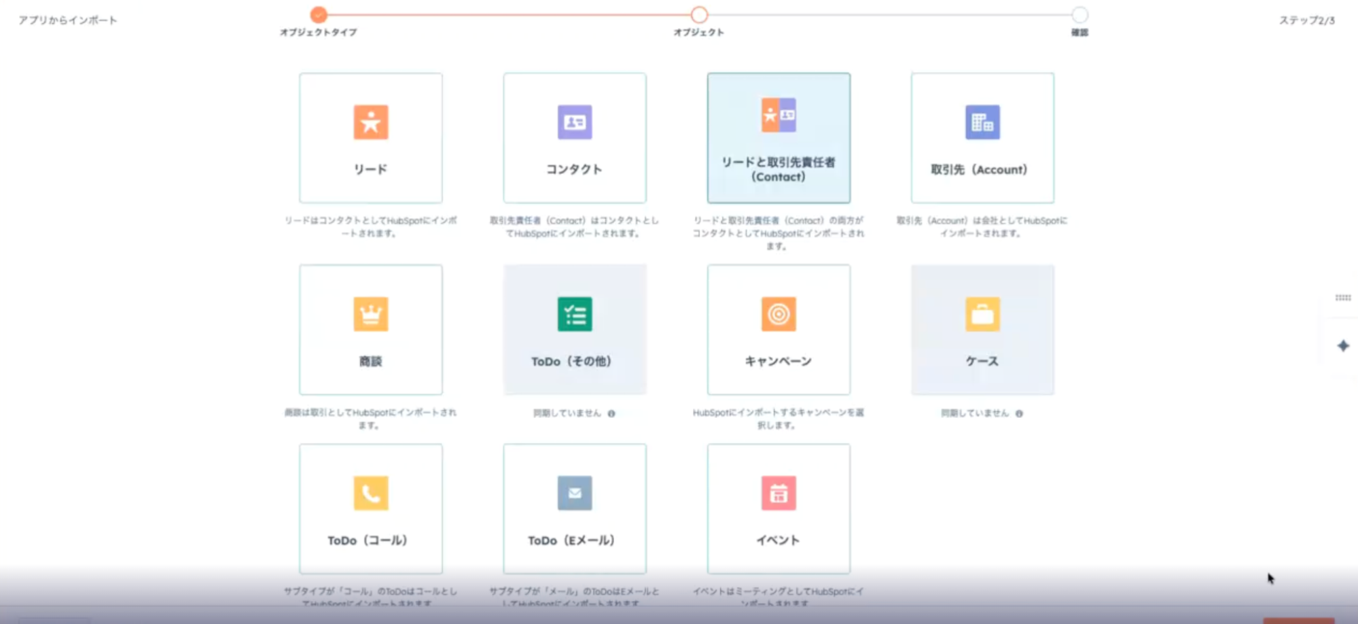Select the 商談 crown icon
This screenshot has height=624, width=1358.
click(370, 314)
